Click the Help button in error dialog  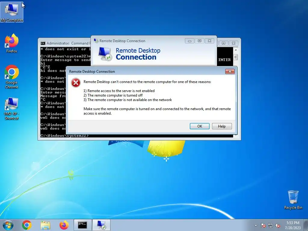point(222,126)
